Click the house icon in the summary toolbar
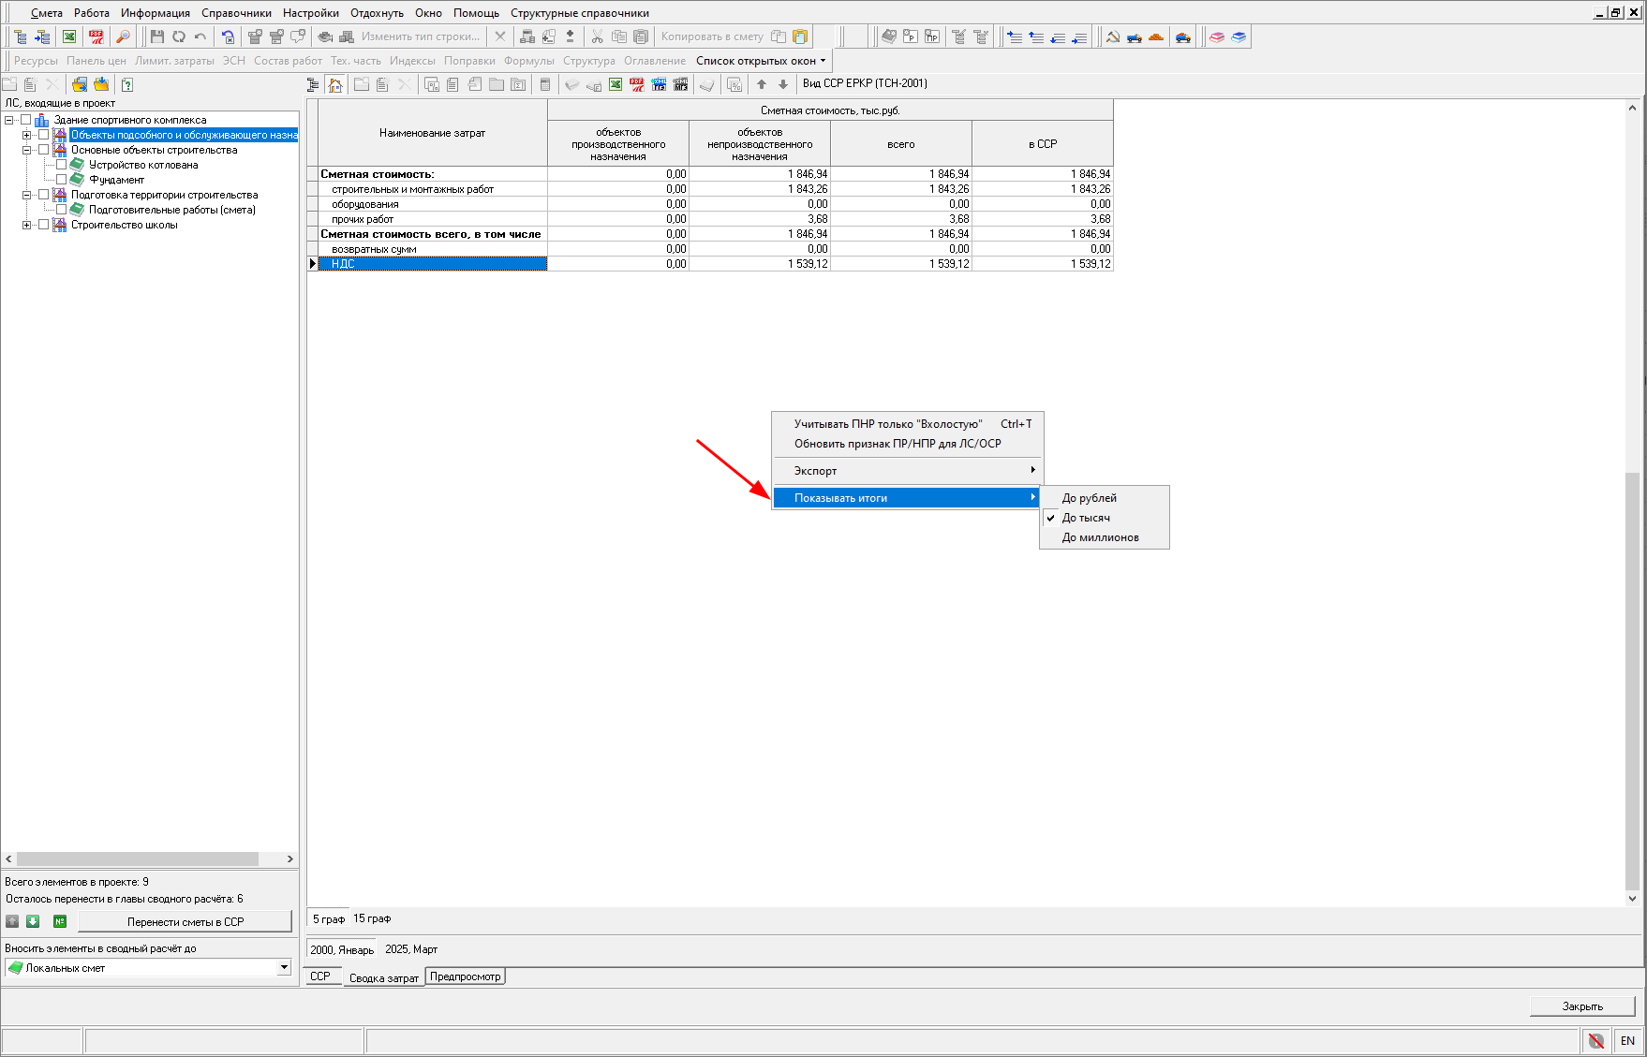 pos(335,85)
